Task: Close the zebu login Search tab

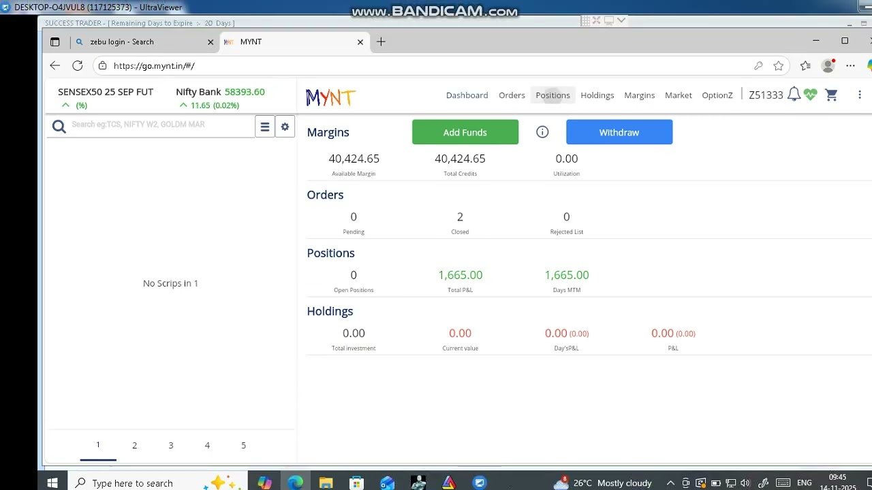Action: pyautogui.click(x=211, y=42)
